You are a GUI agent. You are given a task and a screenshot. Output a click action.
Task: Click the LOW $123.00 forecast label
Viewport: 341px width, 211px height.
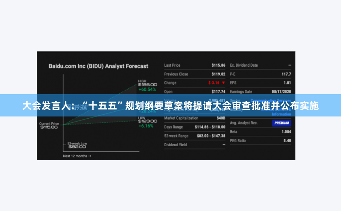(x=147, y=121)
